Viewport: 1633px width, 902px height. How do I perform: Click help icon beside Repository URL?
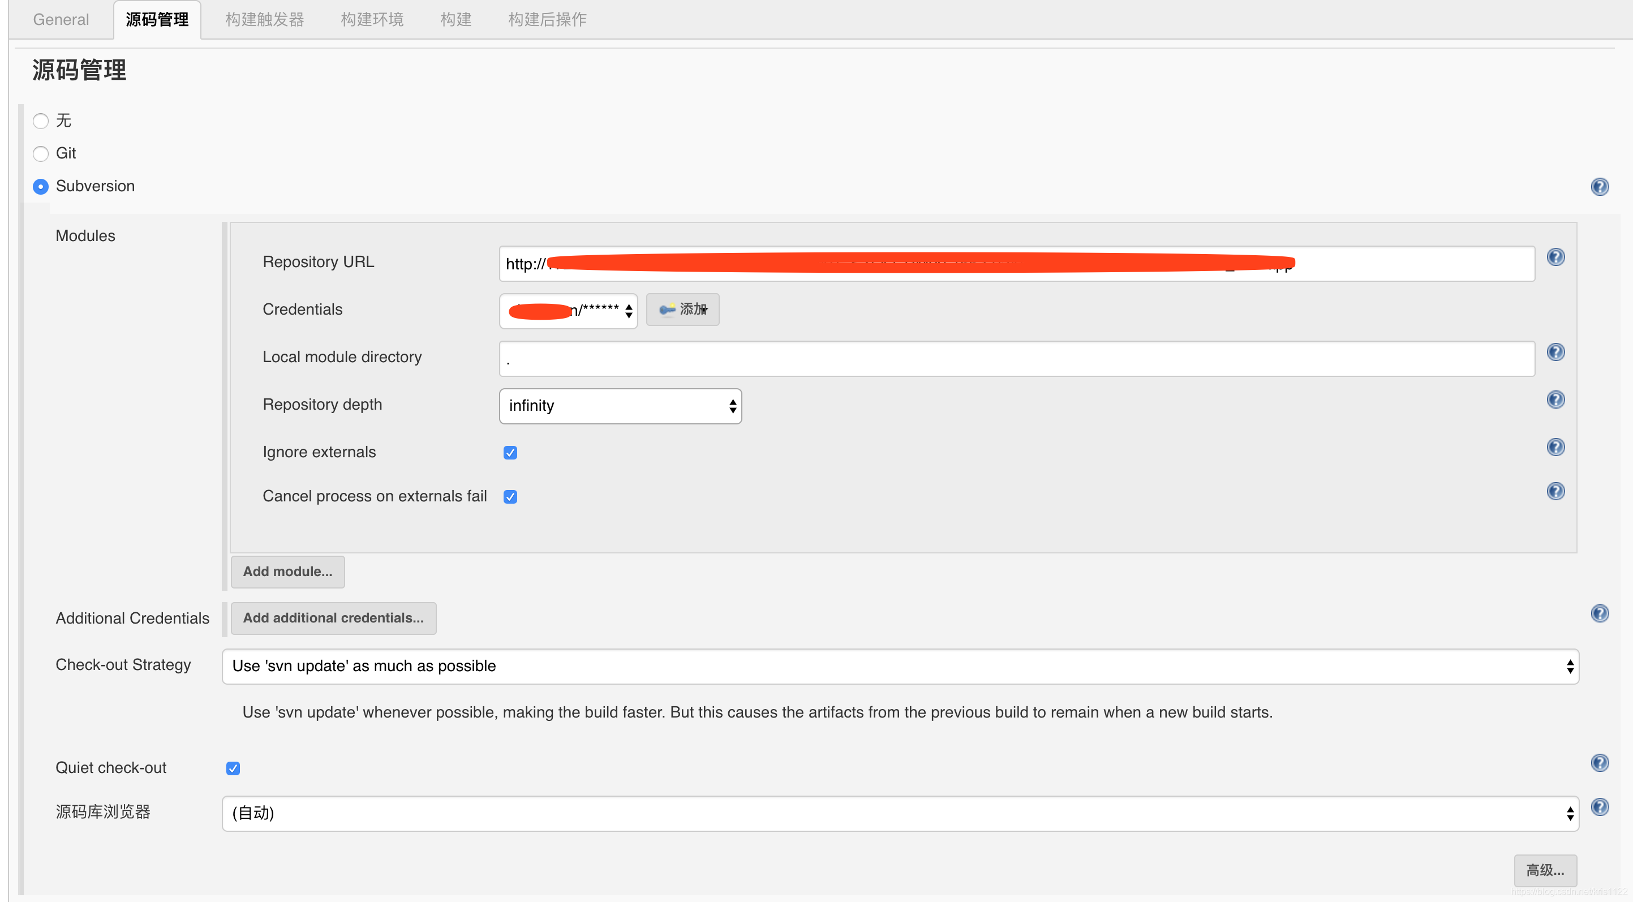click(x=1555, y=257)
